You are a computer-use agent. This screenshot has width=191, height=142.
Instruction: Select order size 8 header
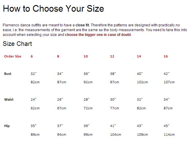coord(58,56)
